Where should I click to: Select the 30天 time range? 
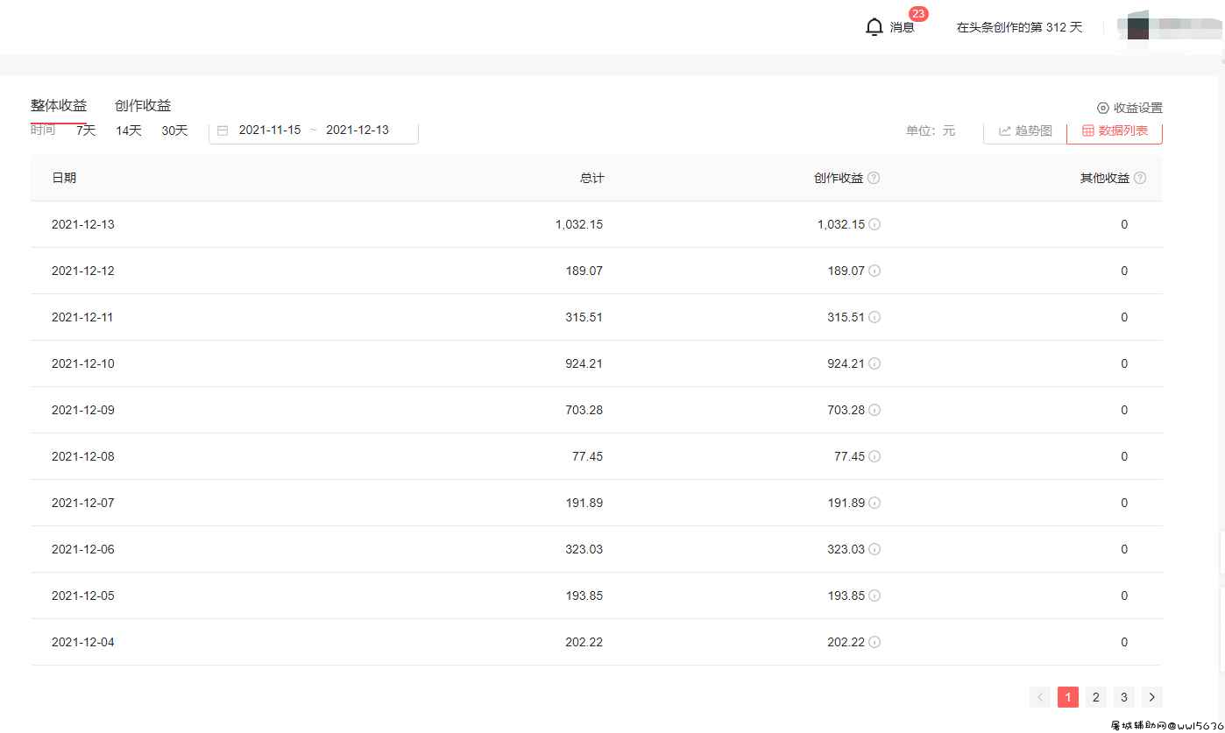pos(174,130)
